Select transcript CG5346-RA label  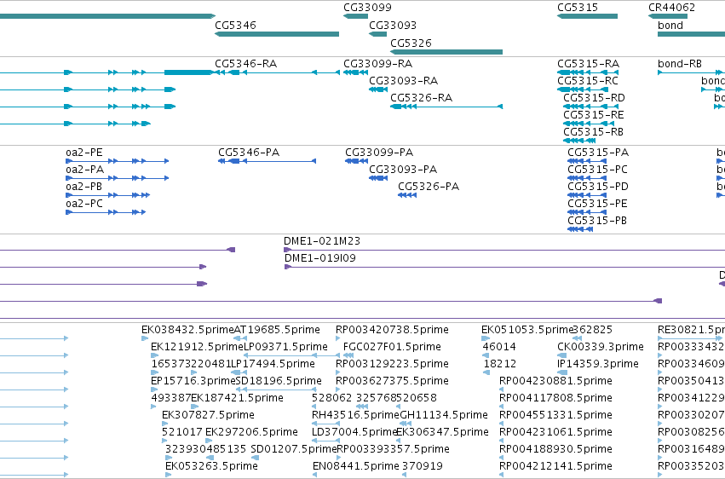[x=245, y=63]
